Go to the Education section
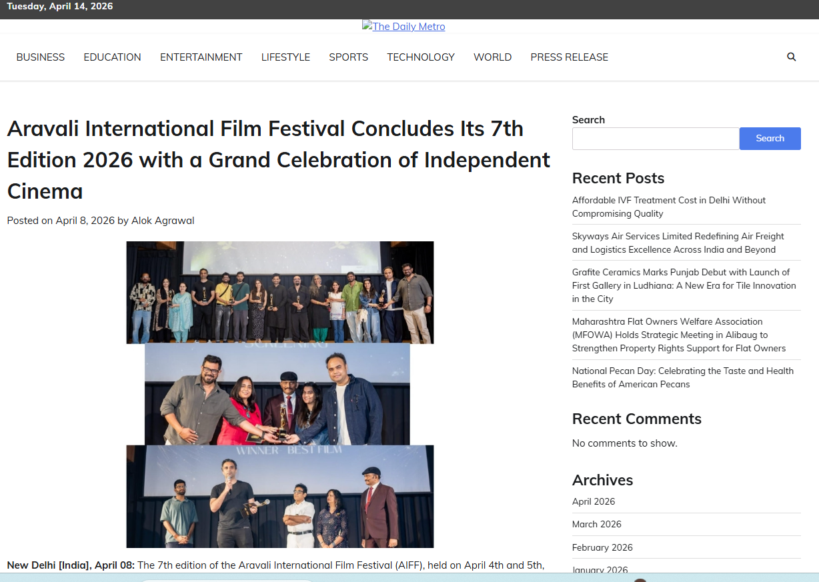Screen dimensions: 819x582 tap(112, 57)
